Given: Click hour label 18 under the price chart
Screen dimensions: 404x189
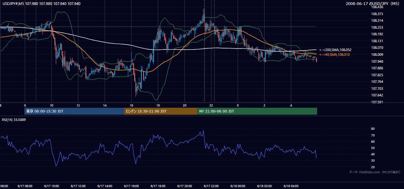Looking at the screenshot, I should (x=158, y=105).
